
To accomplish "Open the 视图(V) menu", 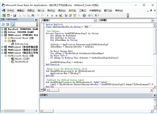I will pos(31,11).
